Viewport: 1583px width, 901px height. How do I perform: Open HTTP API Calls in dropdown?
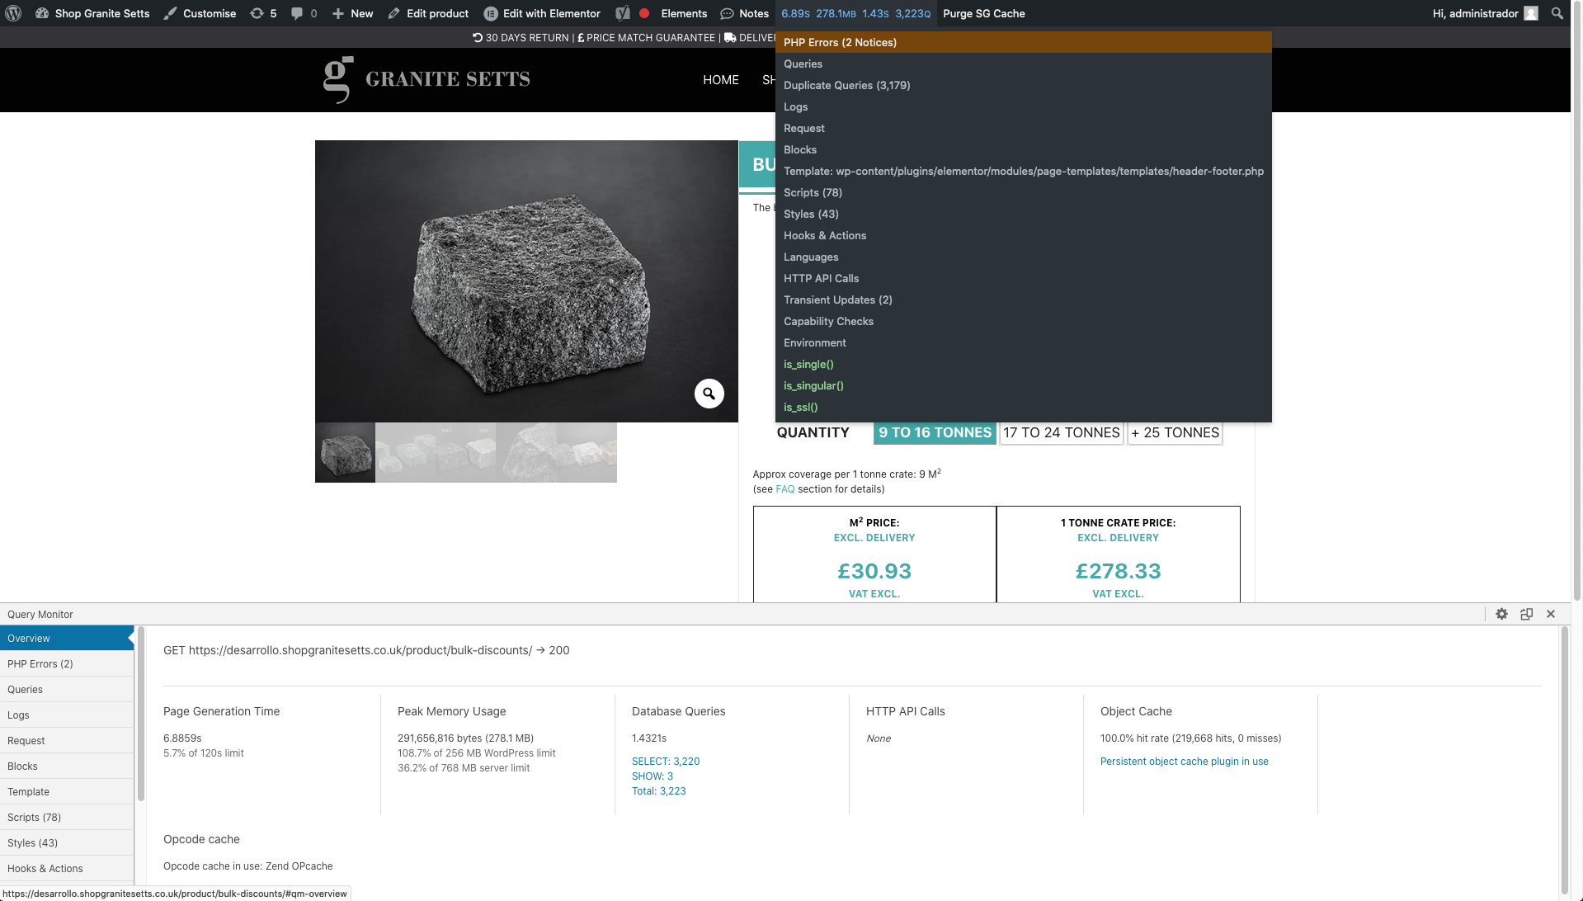1023,278
